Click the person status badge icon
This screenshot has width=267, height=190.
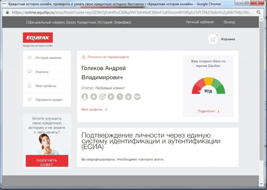click(85, 97)
